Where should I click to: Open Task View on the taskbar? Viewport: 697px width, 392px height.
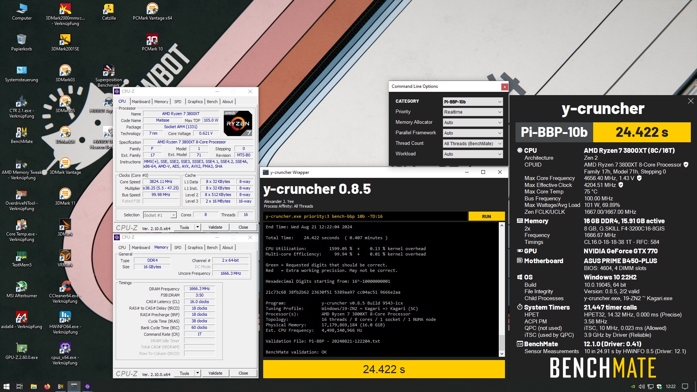point(20,387)
